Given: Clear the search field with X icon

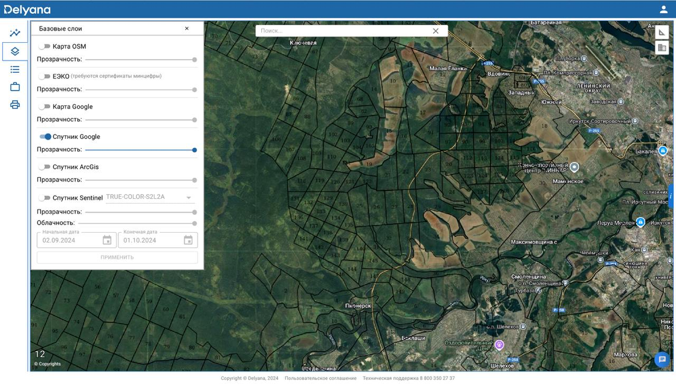Looking at the screenshot, I should click(436, 31).
